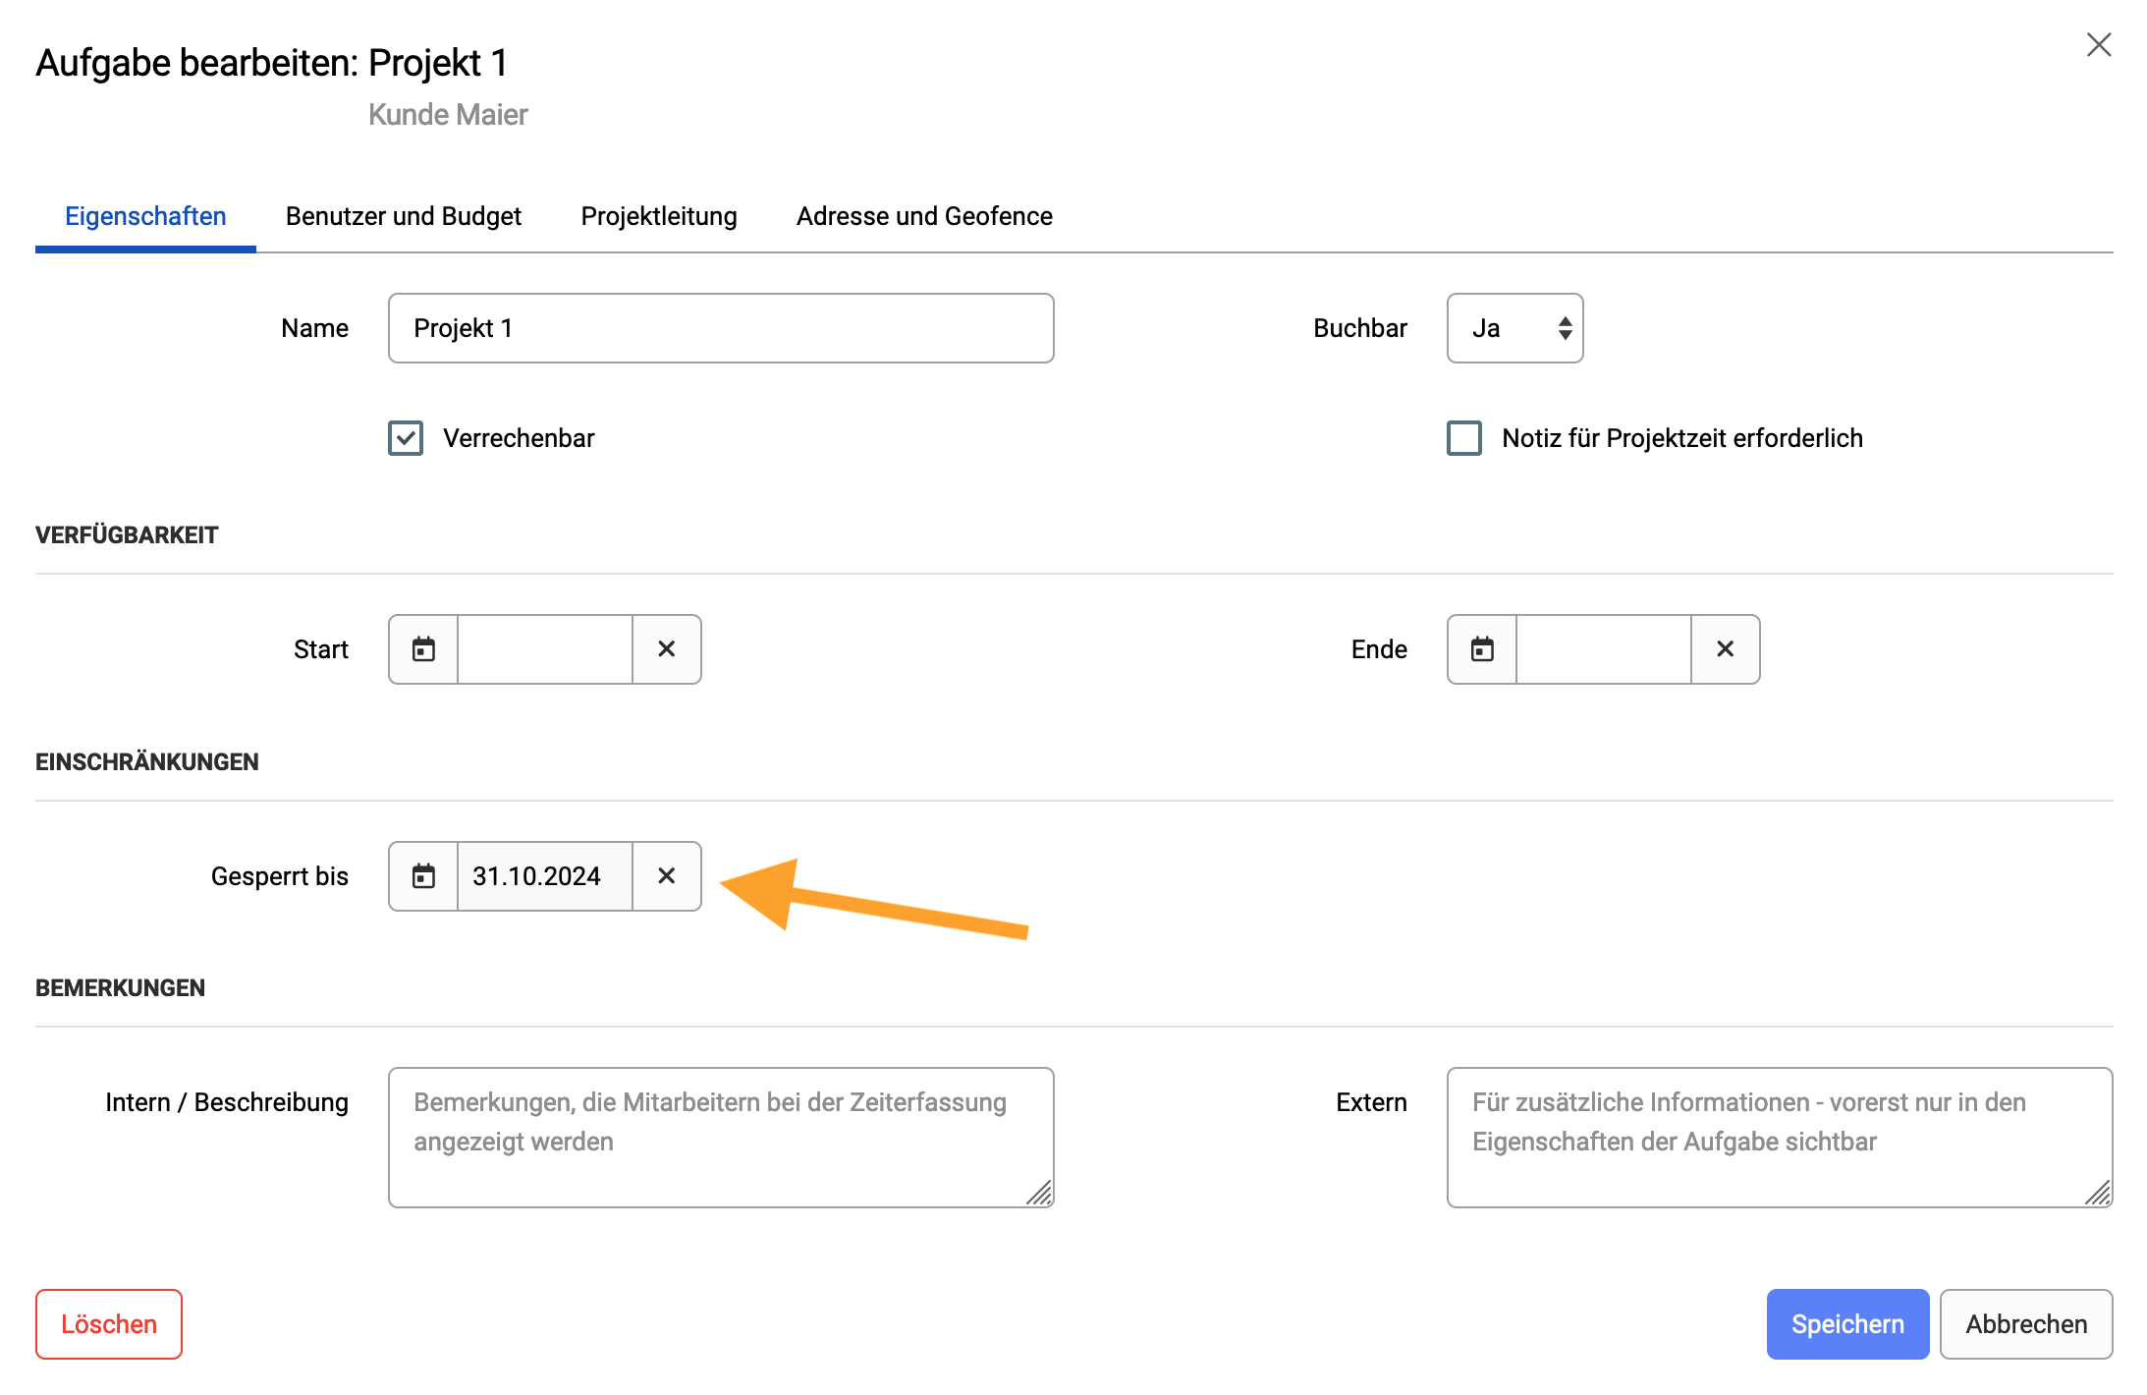Clear the Start date field
Viewport: 2147px width, 1395px height.
pyautogui.click(x=666, y=649)
